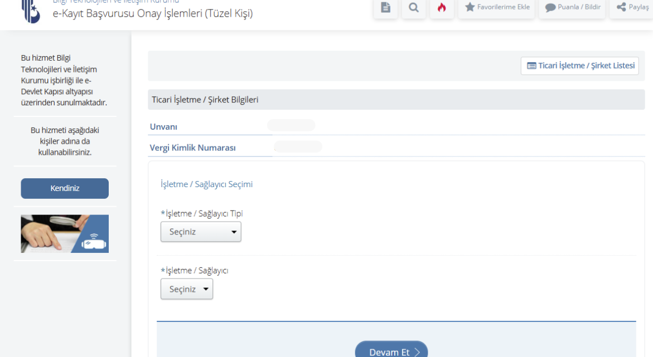This screenshot has width=653, height=357.
Task: Open Puanla / Bildir feedback button
Action: point(573,7)
